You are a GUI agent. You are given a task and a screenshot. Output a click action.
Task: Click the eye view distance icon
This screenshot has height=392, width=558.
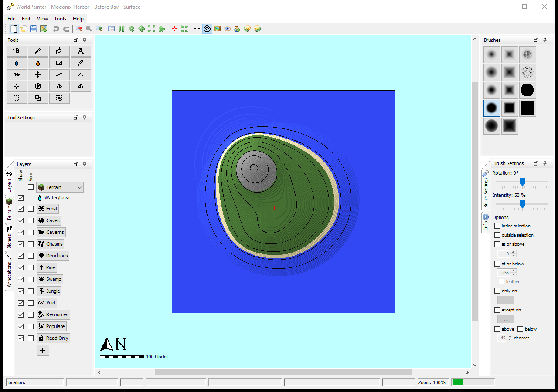227,29
